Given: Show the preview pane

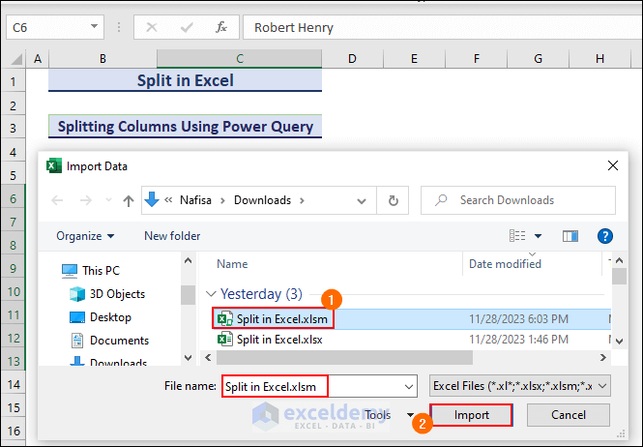Looking at the screenshot, I should (570, 236).
